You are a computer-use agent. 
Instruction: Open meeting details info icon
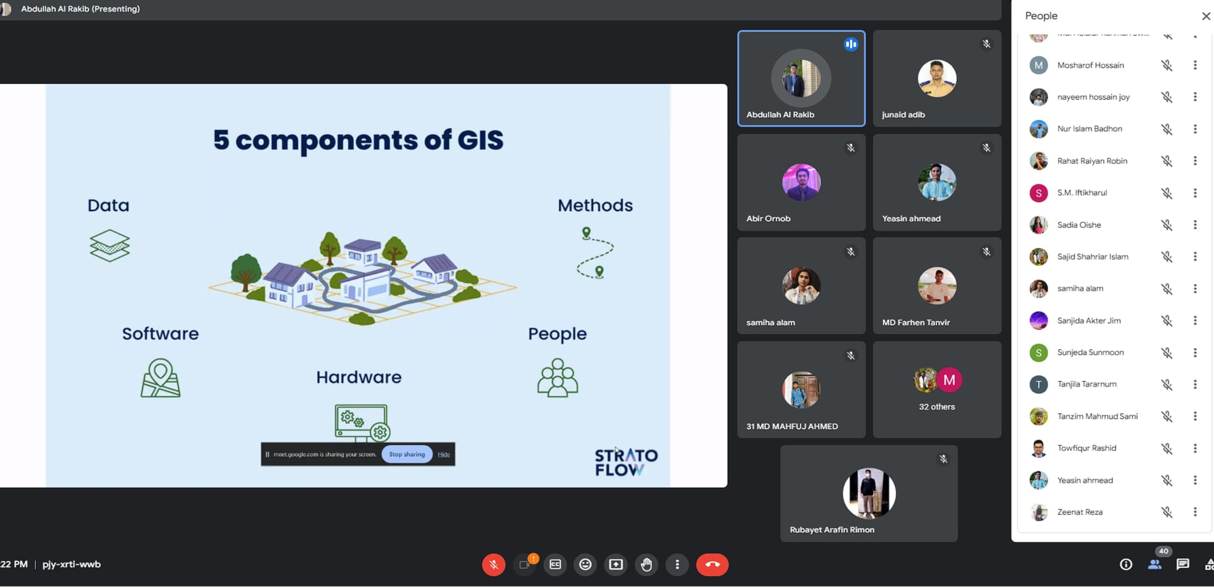tap(1126, 564)
